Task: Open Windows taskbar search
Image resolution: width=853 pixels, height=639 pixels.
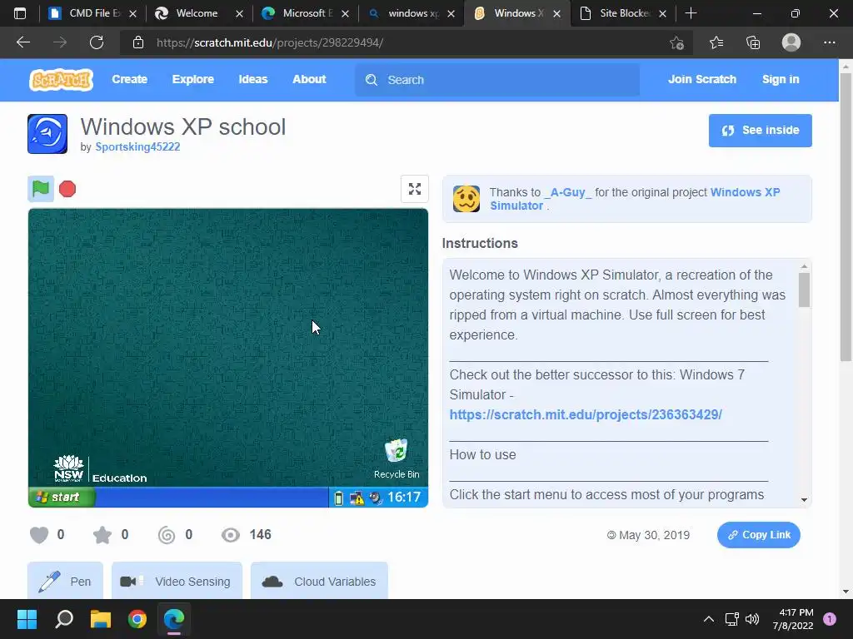Action: click(x=64, y=619)
